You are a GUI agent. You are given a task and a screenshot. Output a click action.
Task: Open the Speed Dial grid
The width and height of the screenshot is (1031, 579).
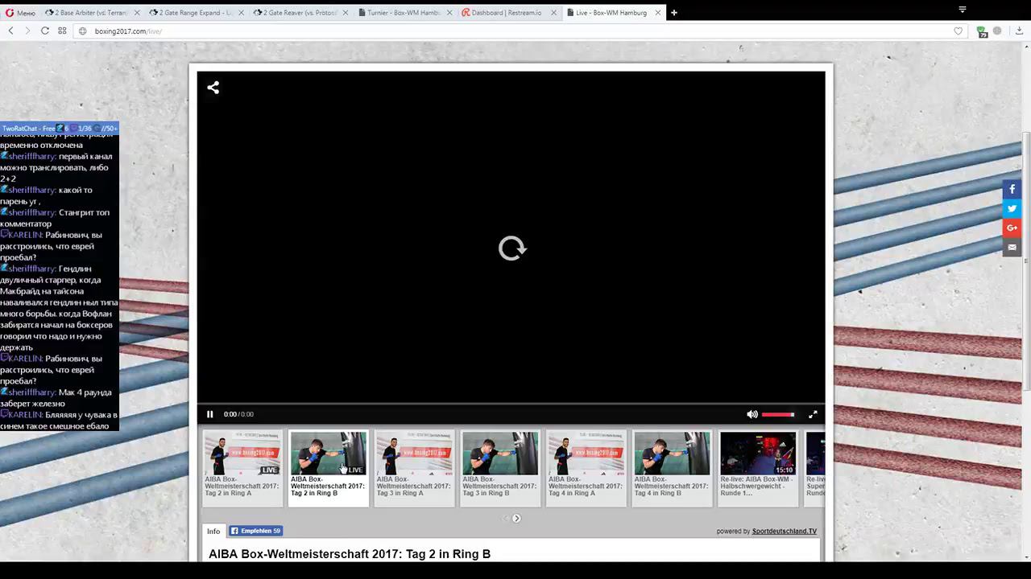[62, 31]
